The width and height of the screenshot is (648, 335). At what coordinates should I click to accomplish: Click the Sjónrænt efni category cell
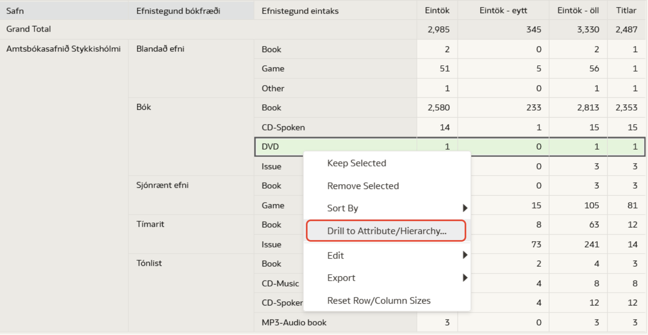click(x=162, y=185)
